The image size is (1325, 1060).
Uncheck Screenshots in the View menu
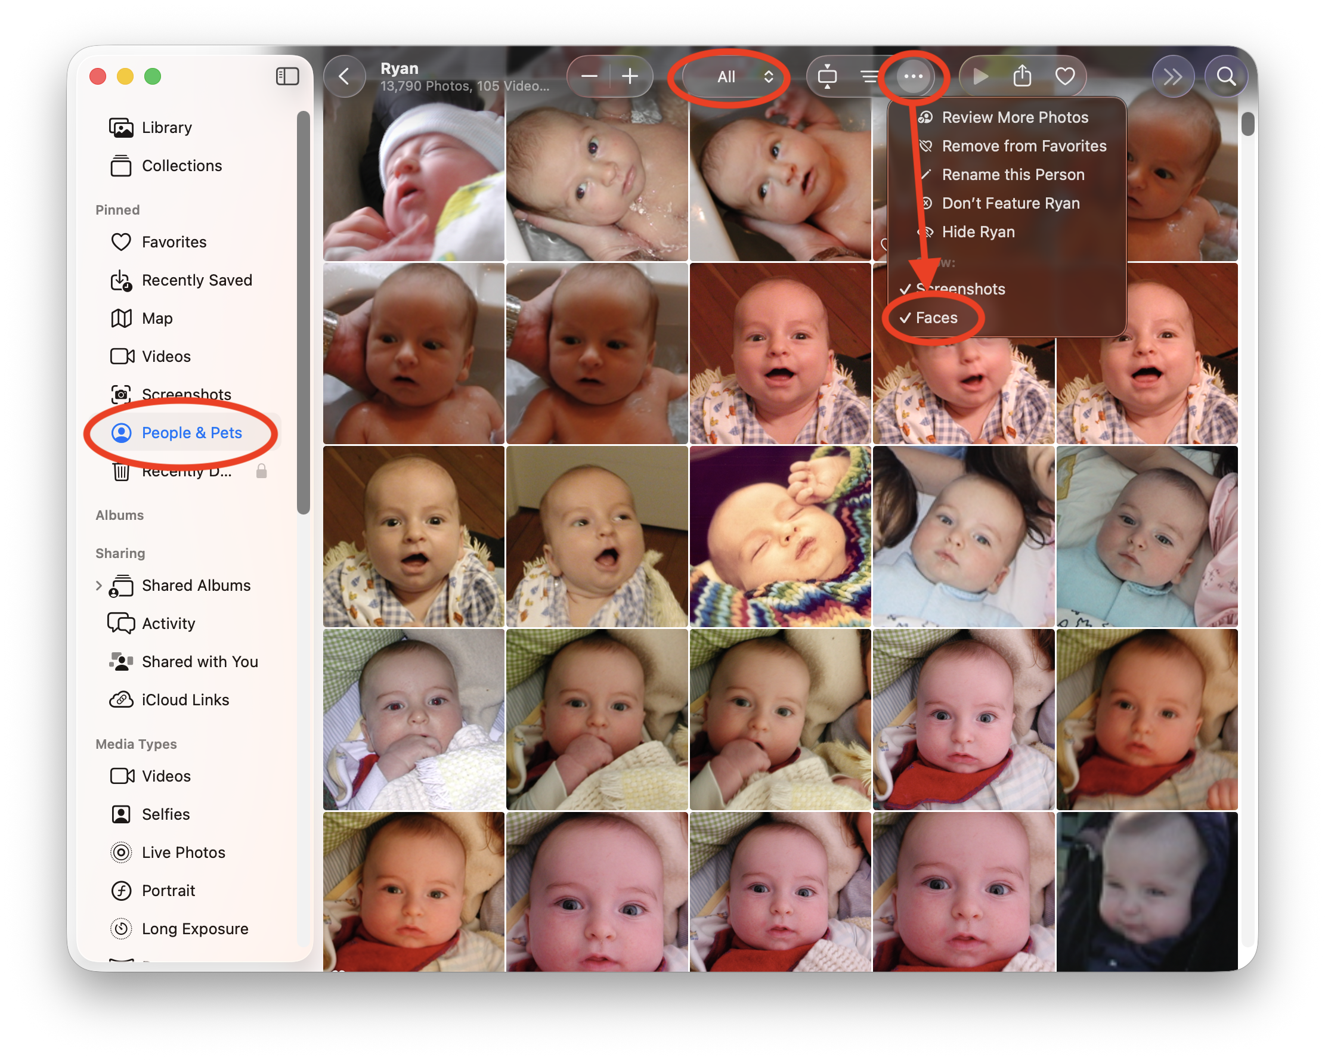click(x=960, y=289)
